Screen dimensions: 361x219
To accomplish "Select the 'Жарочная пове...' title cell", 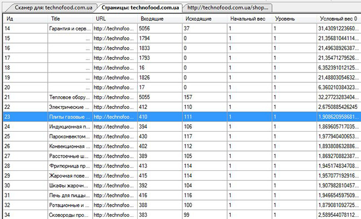I will pyautogui.click(x=70, y=176).
